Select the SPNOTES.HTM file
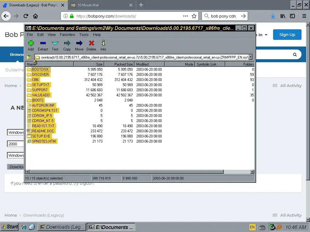 (44, 141)
